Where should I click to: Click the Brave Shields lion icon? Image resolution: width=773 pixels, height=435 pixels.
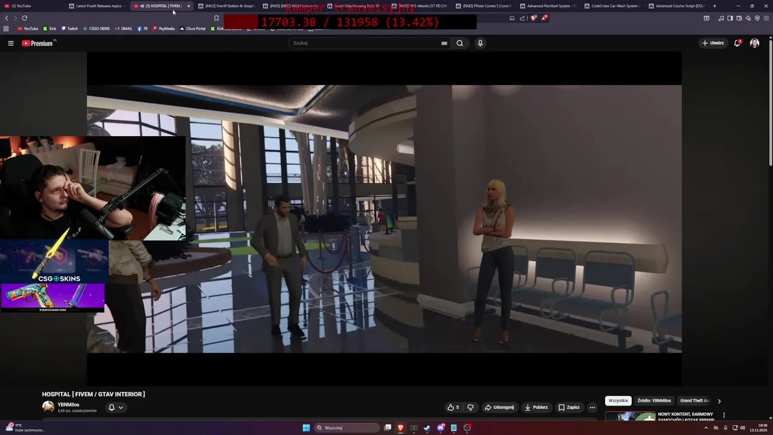coord(533,18)
